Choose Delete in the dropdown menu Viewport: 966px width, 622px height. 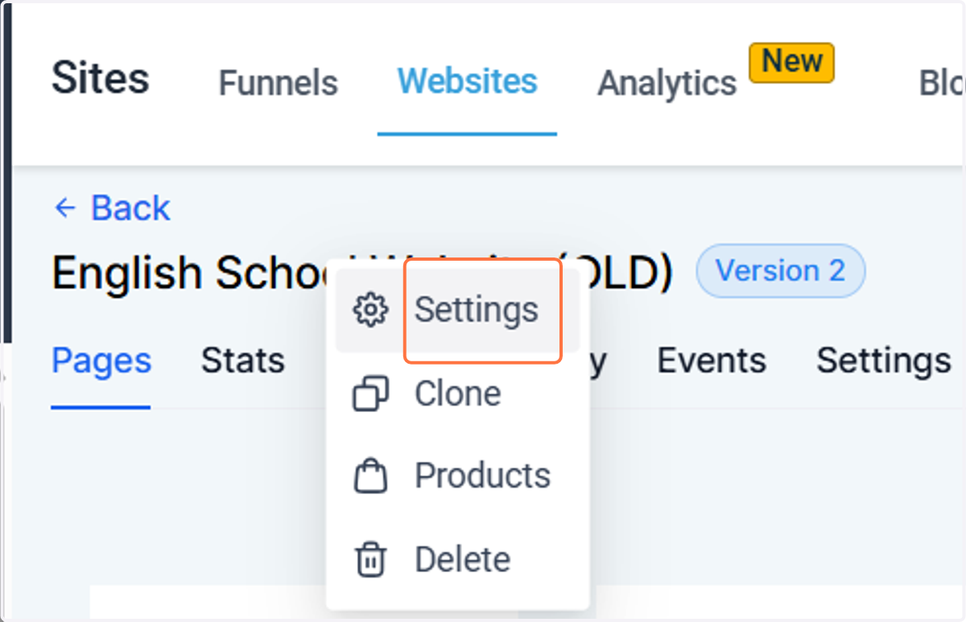[457, 559]
